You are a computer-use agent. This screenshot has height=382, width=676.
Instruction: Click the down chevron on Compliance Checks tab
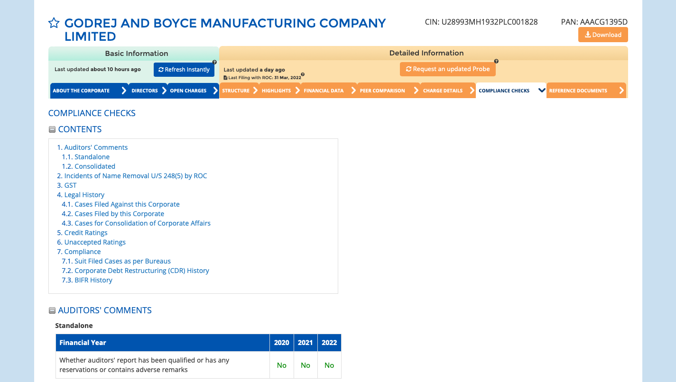(542, 91)
